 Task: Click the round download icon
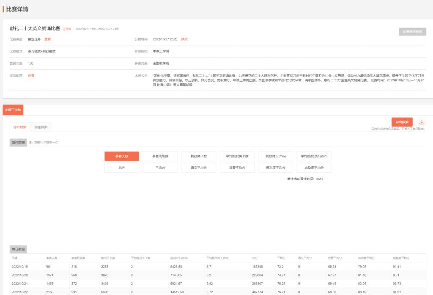point(422,122)
